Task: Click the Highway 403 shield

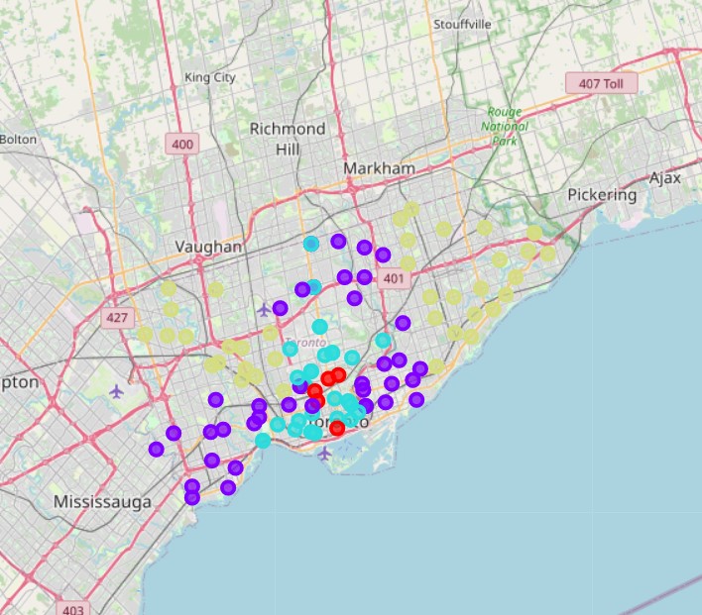Action: pyautogui.click(x=72, y=610)
